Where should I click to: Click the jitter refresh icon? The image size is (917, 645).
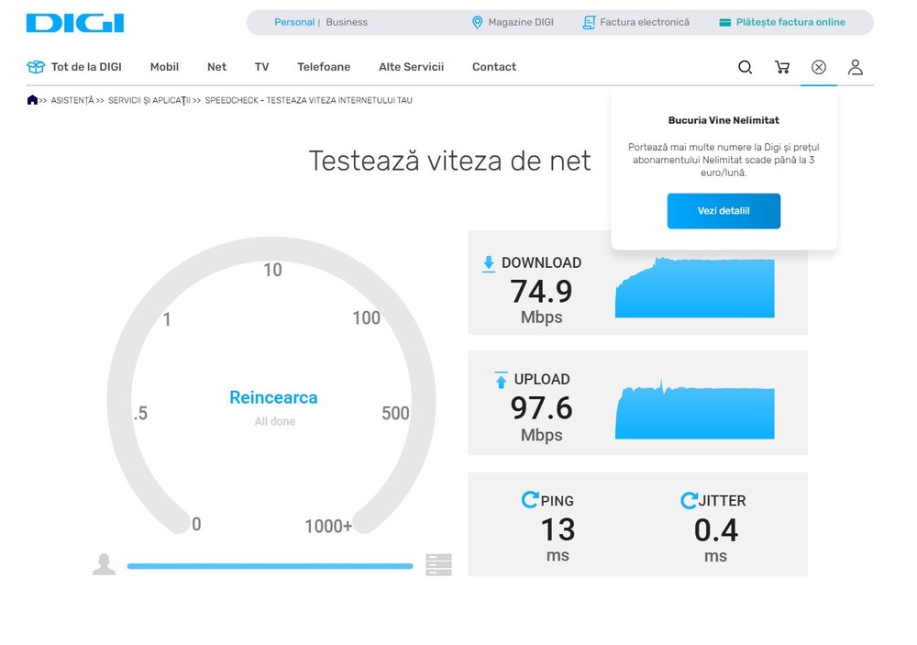[x=689, y=500]
